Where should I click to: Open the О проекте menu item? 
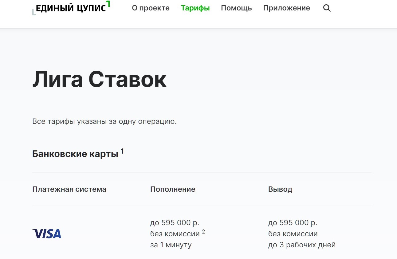pos(151,8)
